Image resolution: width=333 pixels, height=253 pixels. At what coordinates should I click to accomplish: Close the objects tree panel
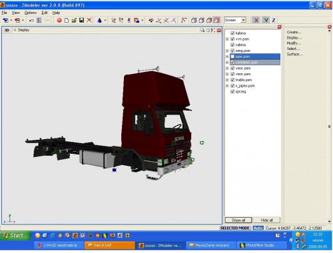click(279, 27)
